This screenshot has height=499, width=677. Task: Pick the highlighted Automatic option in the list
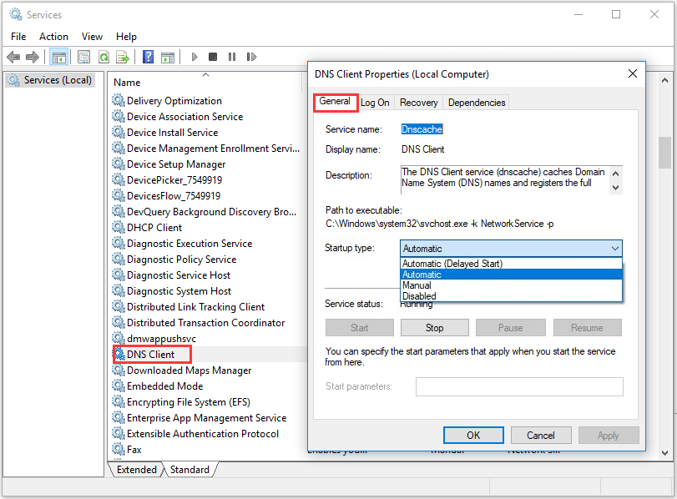point(511,275)
